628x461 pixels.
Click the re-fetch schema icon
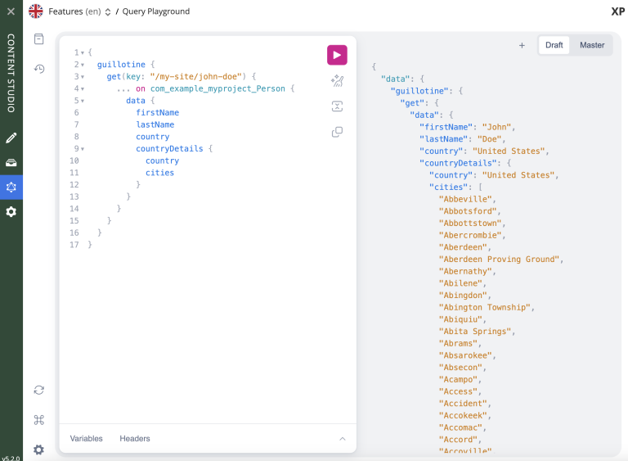(38, 391)
